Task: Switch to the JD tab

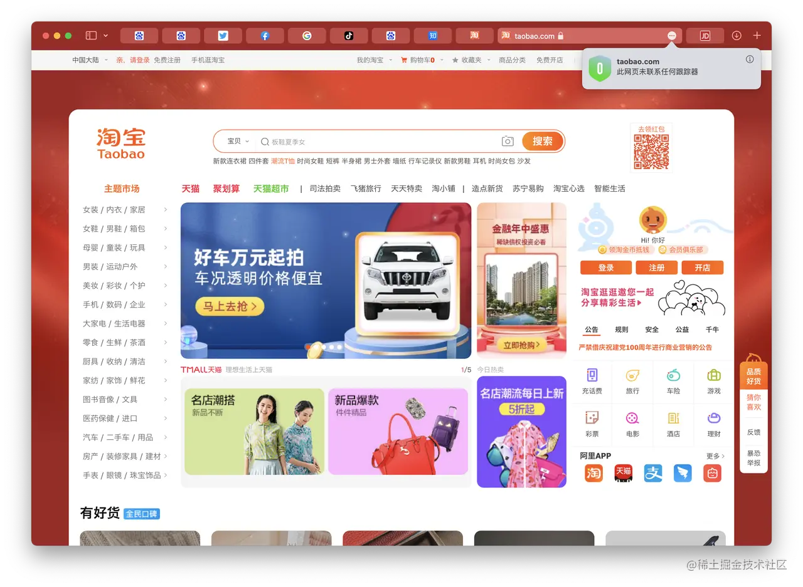Action: click(x=705, y=36)
